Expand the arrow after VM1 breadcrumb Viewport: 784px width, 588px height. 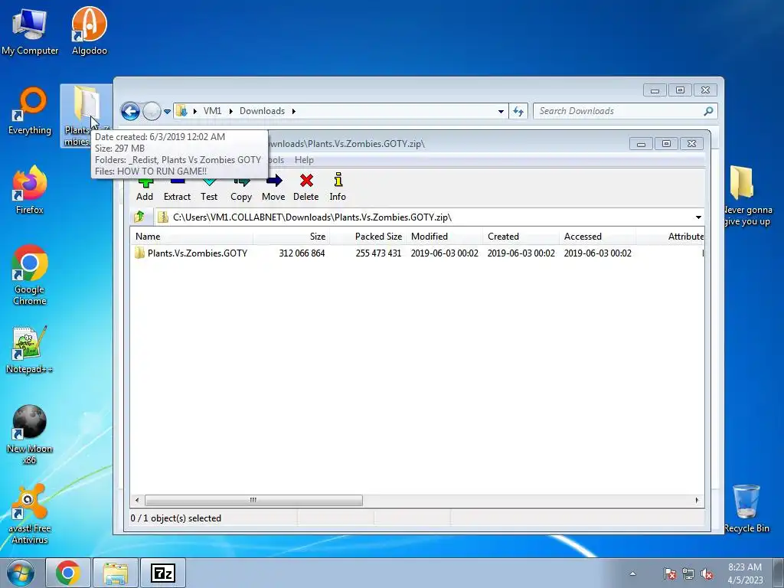[x=231, y=111]
